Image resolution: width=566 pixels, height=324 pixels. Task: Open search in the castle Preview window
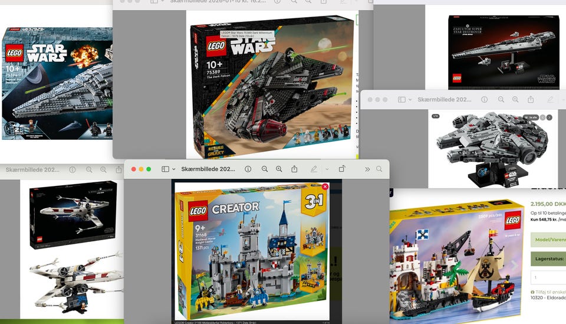pos(379,169)
